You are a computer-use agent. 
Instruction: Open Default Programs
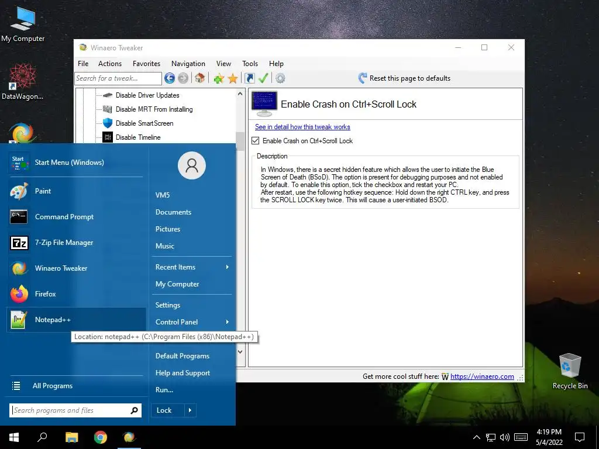[x=192, y=356]
